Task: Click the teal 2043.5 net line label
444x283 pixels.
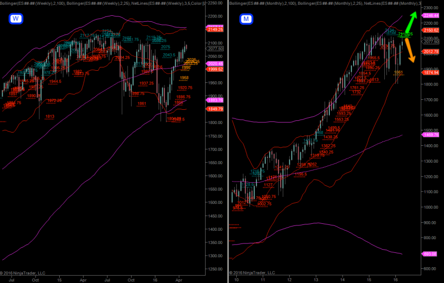Action: (169, 55)
